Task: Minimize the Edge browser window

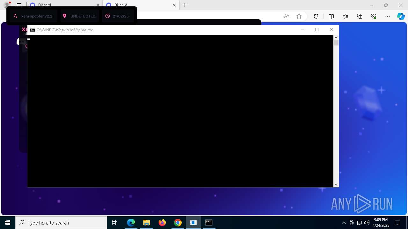Action: [x=371, y=5]
